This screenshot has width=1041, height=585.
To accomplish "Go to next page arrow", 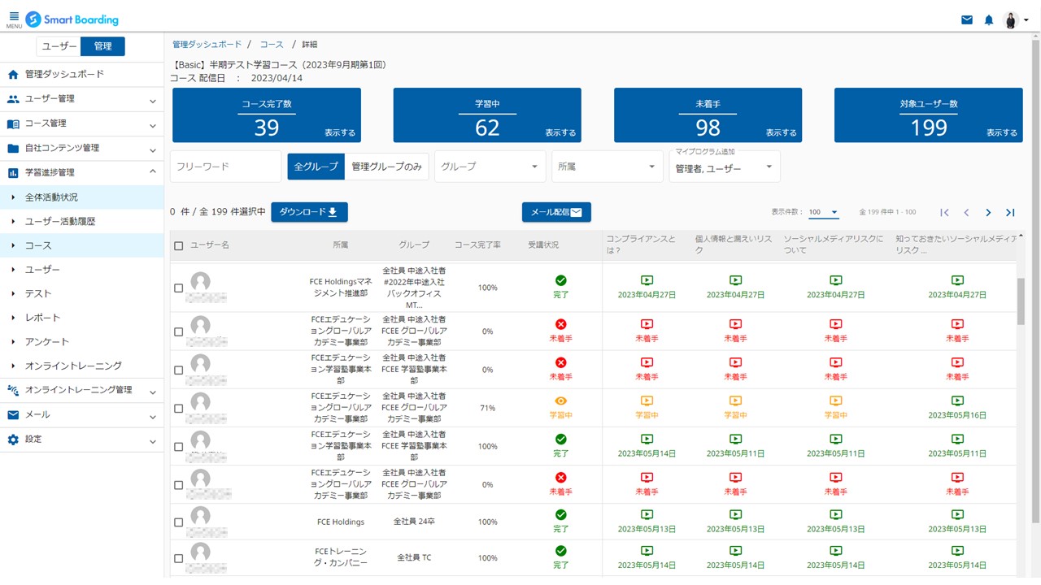I will 988,213.
